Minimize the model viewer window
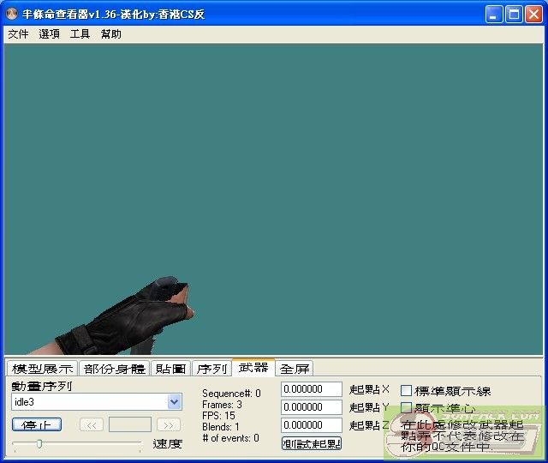Screen dimensions: 548x463 click(494, 15)
